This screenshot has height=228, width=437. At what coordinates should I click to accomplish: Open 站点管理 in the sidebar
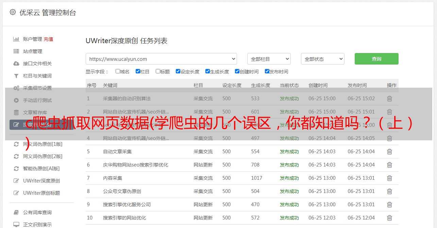(x=33, y=51)
